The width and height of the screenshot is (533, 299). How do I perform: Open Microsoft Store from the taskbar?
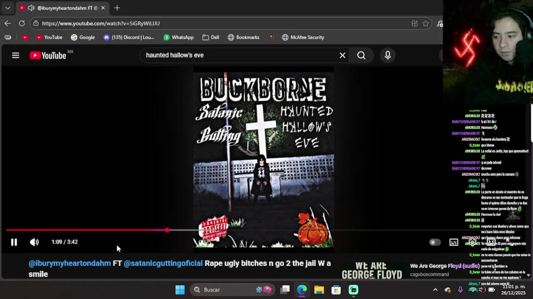click(336, 289)
